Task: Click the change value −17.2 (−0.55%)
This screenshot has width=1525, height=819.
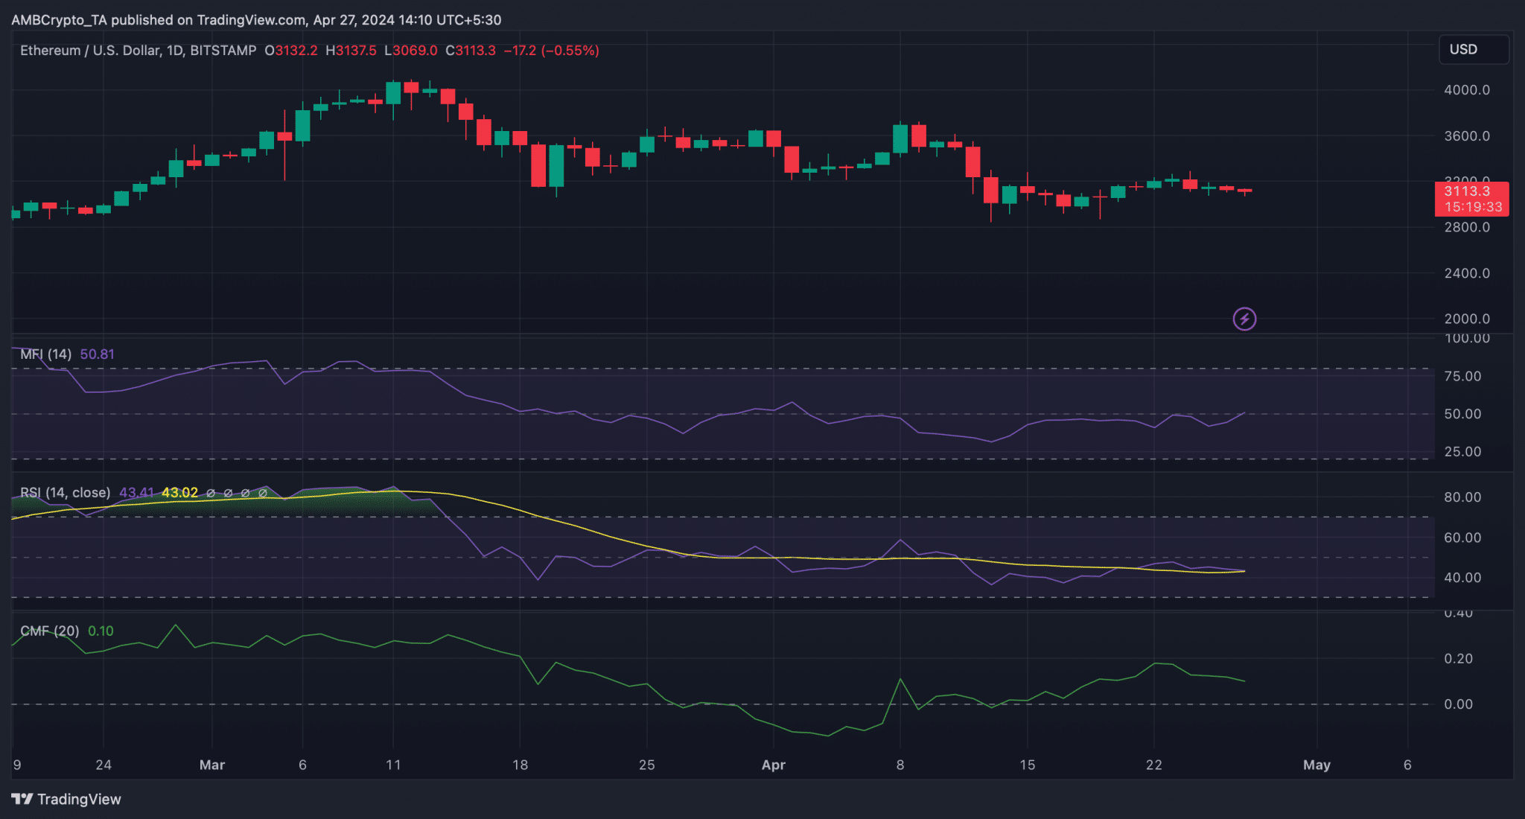Action: click(x=552, y=51)
